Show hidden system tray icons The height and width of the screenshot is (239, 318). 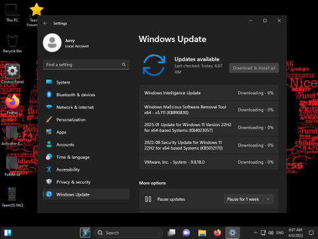(x=256, y=233)
